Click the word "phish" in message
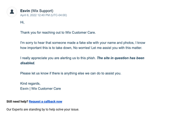The image size is (175, 116). (90, 58)
